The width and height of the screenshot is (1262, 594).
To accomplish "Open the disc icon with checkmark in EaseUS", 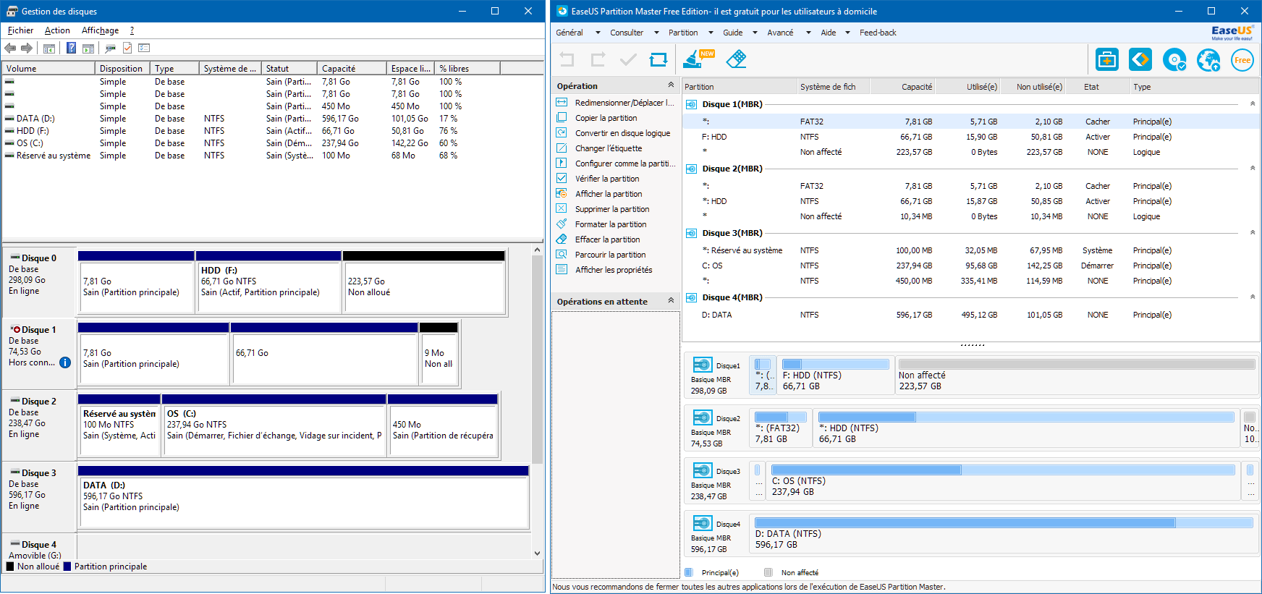I will [x=1174, y=60].
